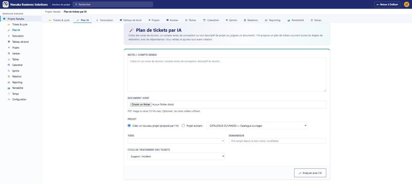Click the Rentabilité icon in sidebar
412x184 pixels.
point(9,88)
